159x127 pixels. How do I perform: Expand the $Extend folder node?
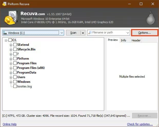11,45
